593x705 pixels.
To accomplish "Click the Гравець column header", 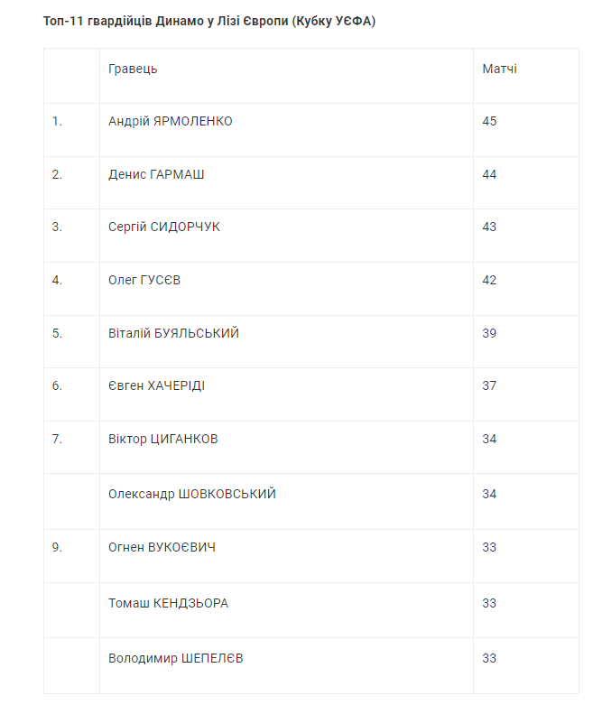I will click(x=133, y=69).
